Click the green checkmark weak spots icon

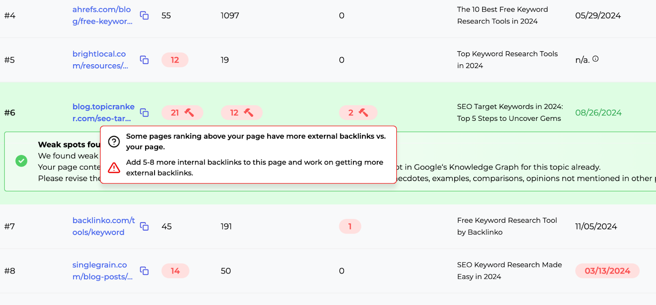point(21,161)
